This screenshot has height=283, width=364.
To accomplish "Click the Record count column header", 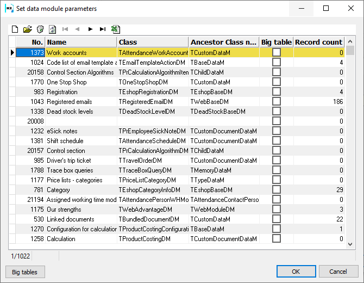I will 319,42.
